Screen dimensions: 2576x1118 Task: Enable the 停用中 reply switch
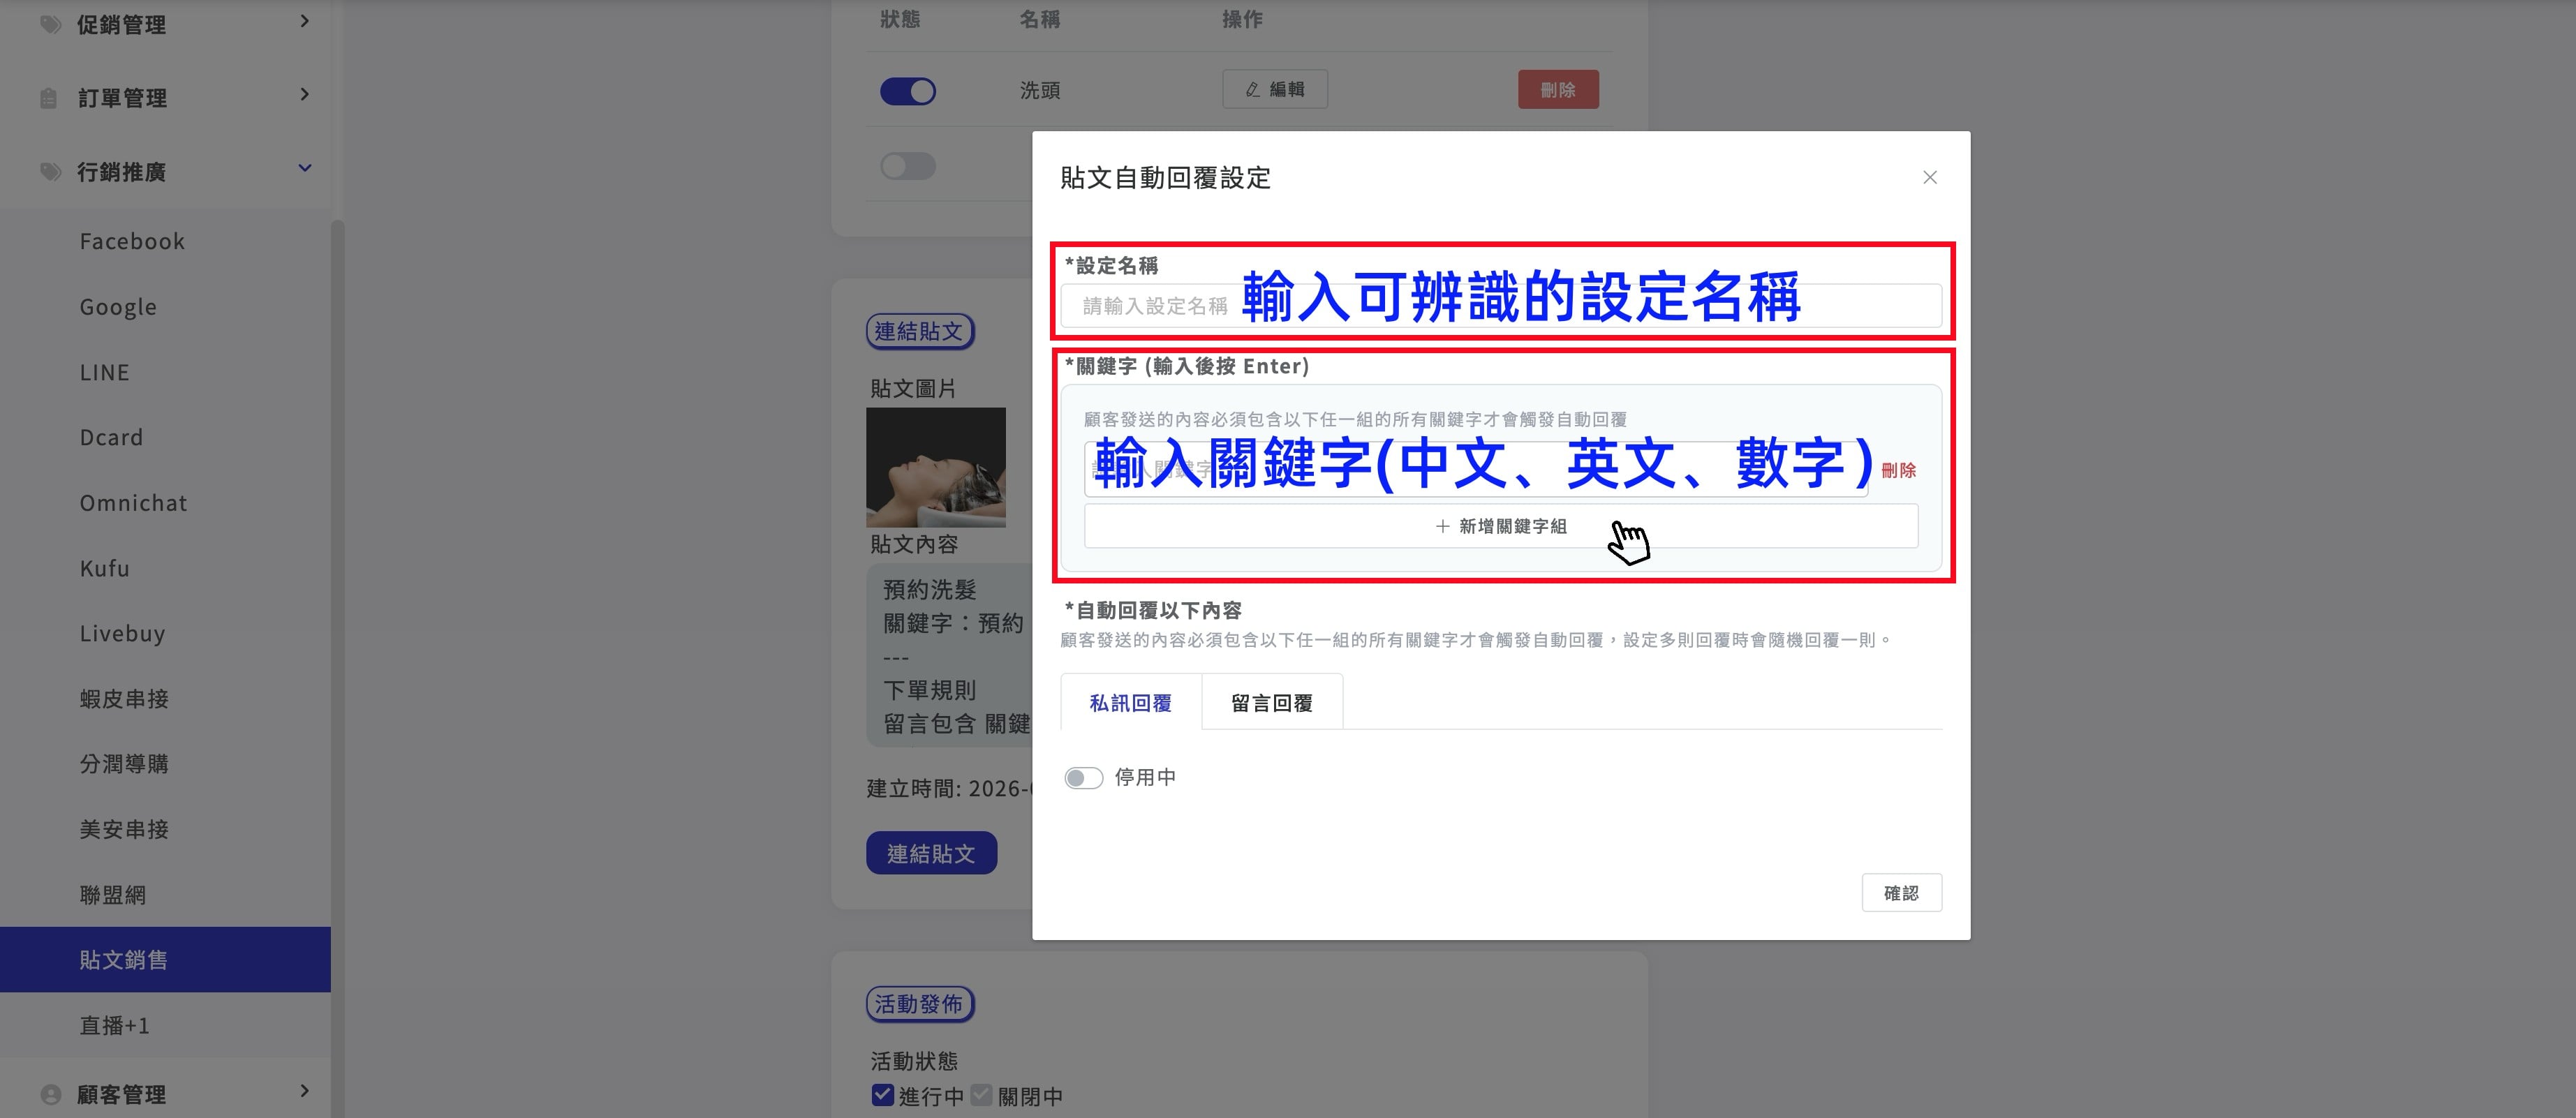(1083, 778)
